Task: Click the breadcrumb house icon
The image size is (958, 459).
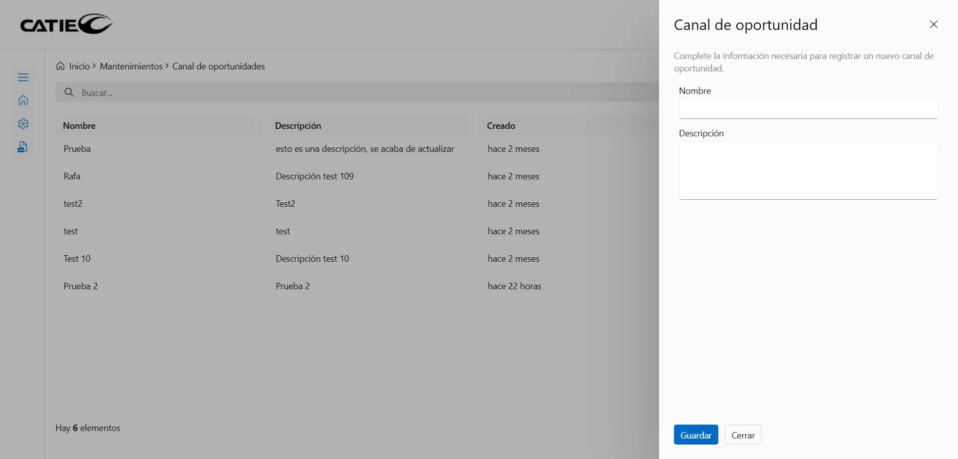Action: [60, 66]
